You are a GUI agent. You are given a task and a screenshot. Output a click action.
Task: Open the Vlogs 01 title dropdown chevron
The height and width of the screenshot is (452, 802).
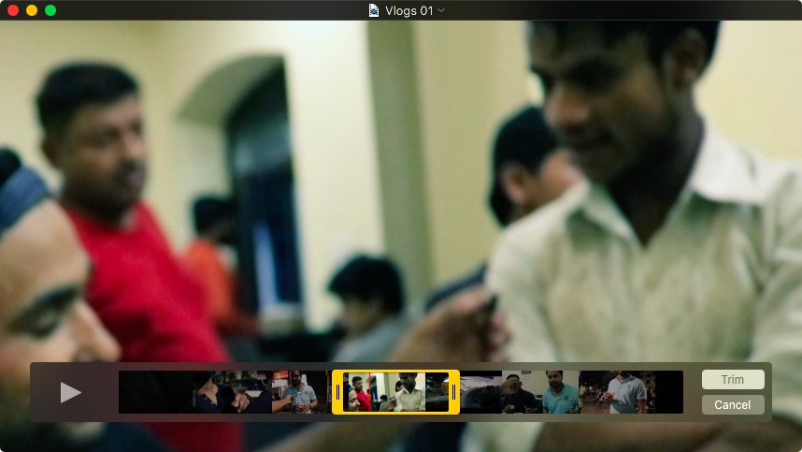pos(441,10)
